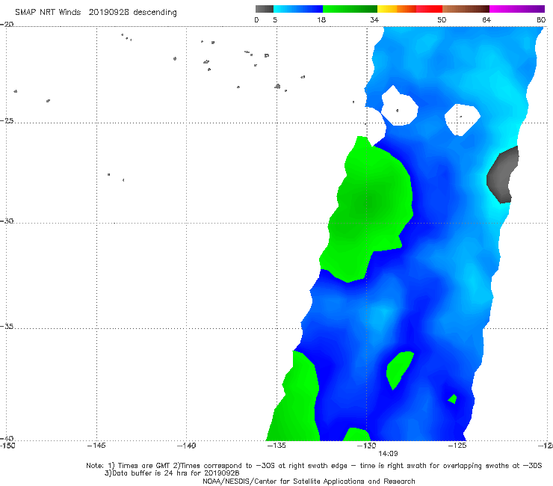Click the longitude label '-145'
The image size is (553, 486).
pos(96,446)
